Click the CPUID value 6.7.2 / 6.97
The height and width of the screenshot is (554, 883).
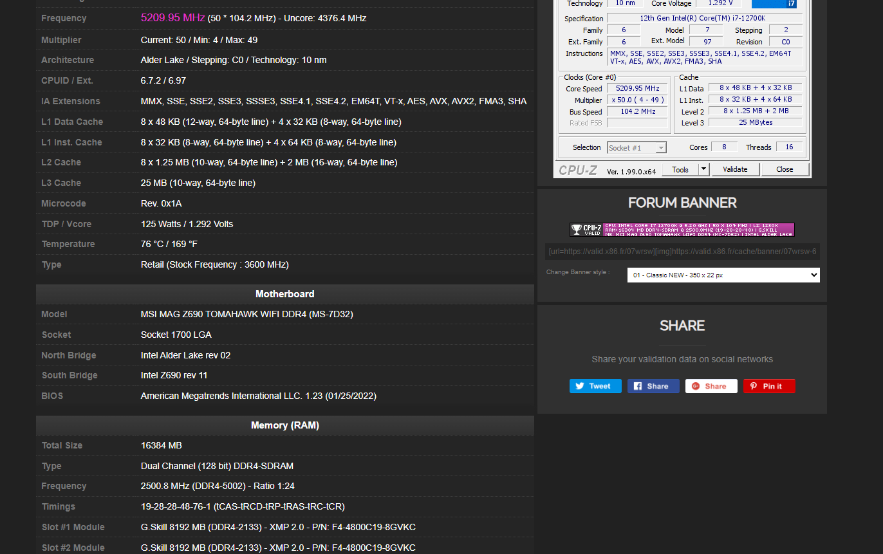(163, 80)
